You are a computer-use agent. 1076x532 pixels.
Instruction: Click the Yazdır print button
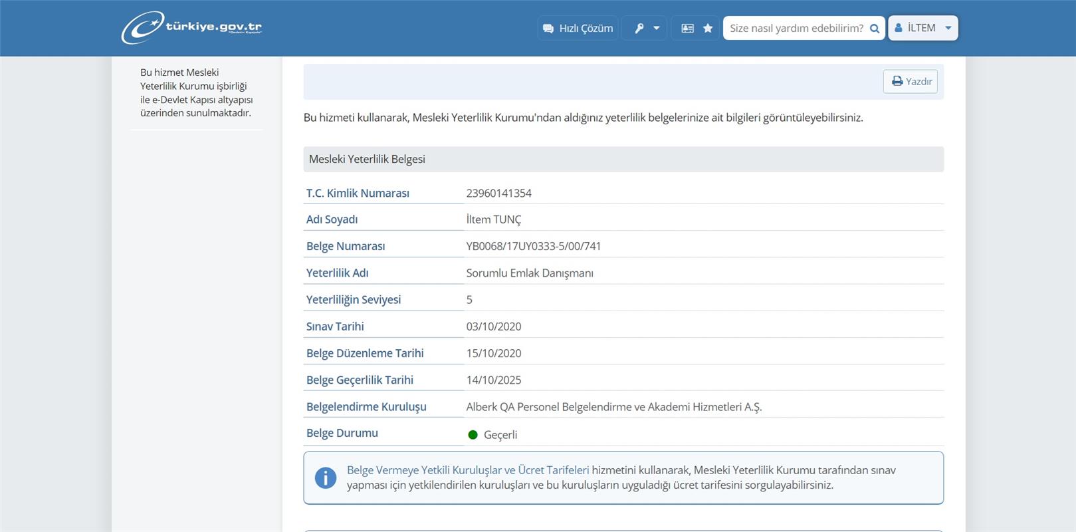911,81
